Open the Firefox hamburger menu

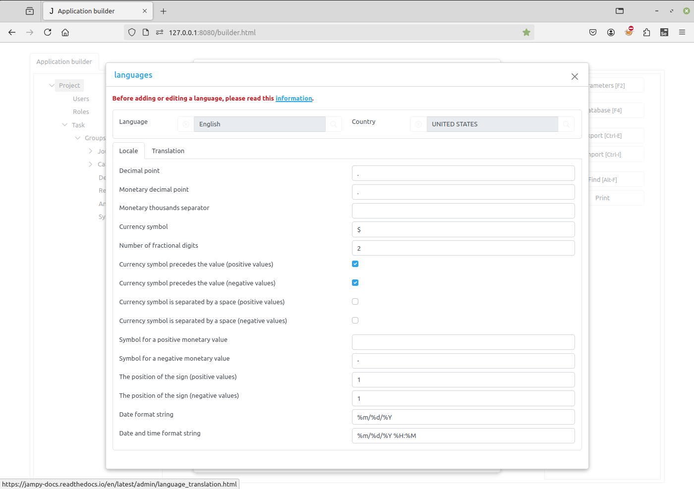click(682, 32)
